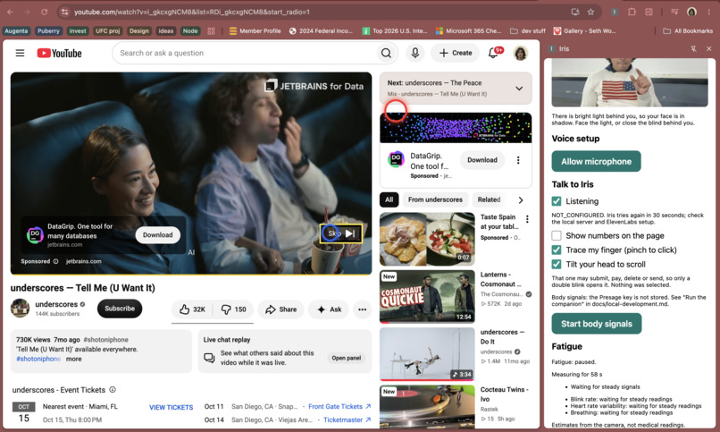
Task: Expand the Next queue chevron
Action: coord(519,89)
